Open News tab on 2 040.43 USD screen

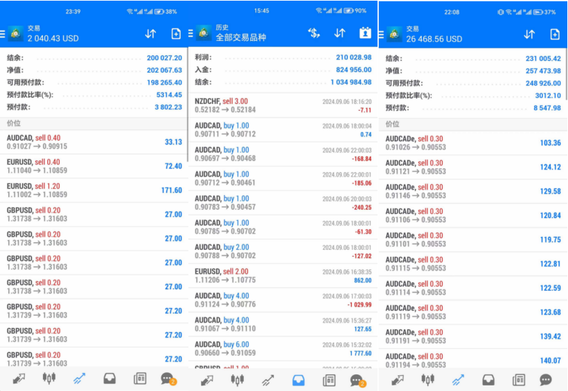point(140,379)
